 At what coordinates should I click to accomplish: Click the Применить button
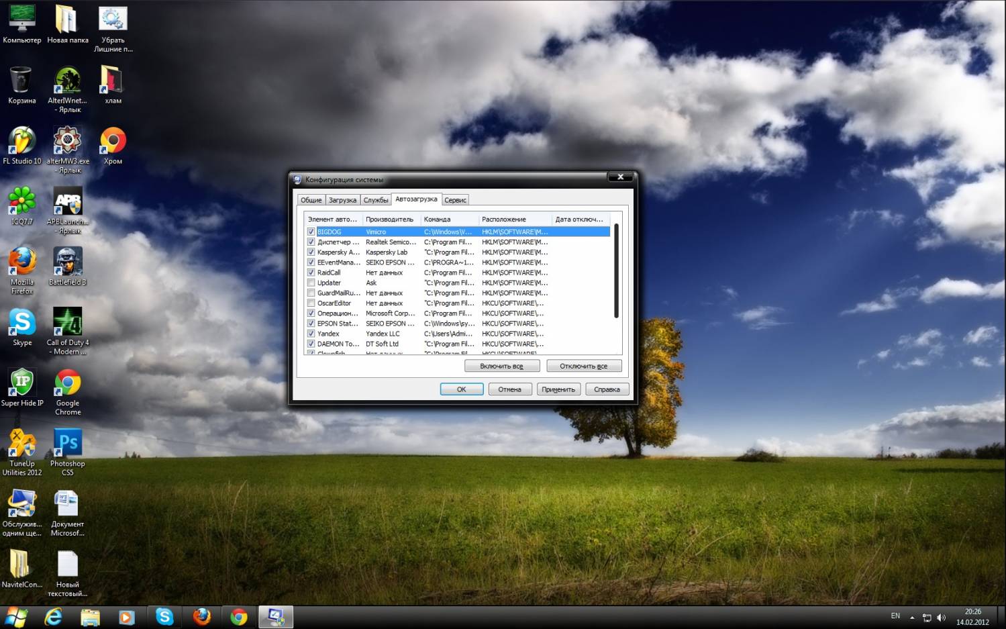(x=558, y=389)
